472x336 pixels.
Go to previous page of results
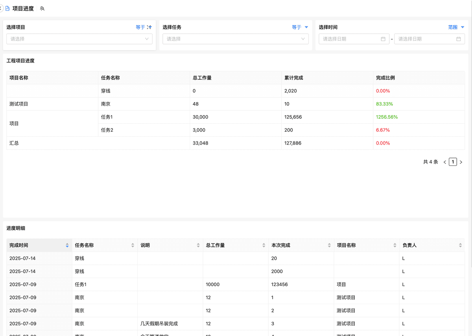pos(445,162)
